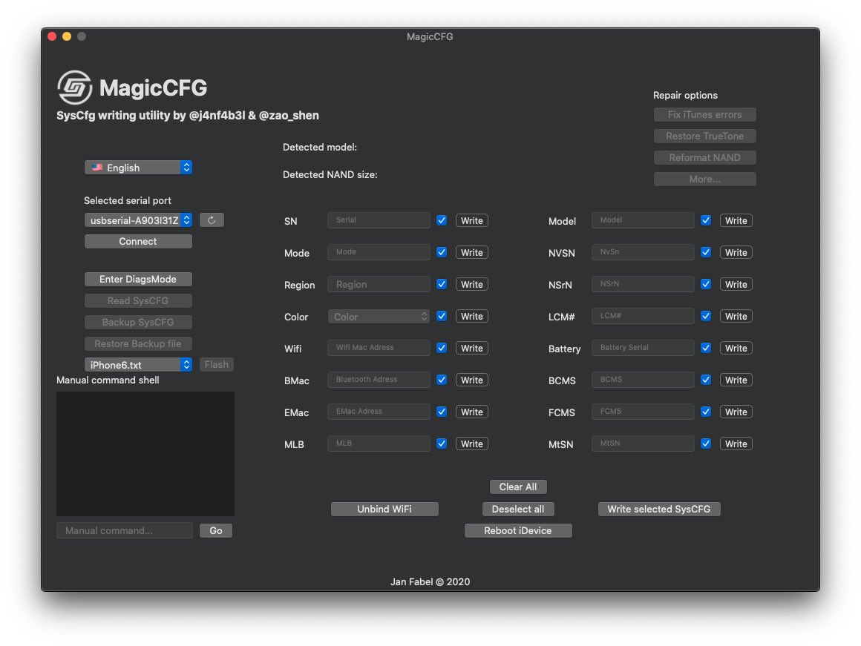Toggle the BMac checkbox
This screenshot has height=646, width=861.
(442, 379)
